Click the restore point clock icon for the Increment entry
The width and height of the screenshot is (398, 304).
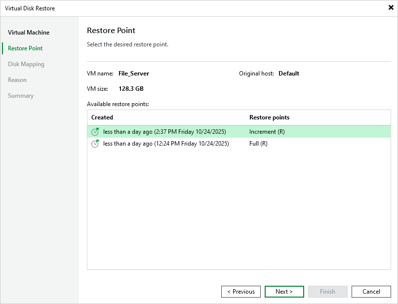coord(95,132)
